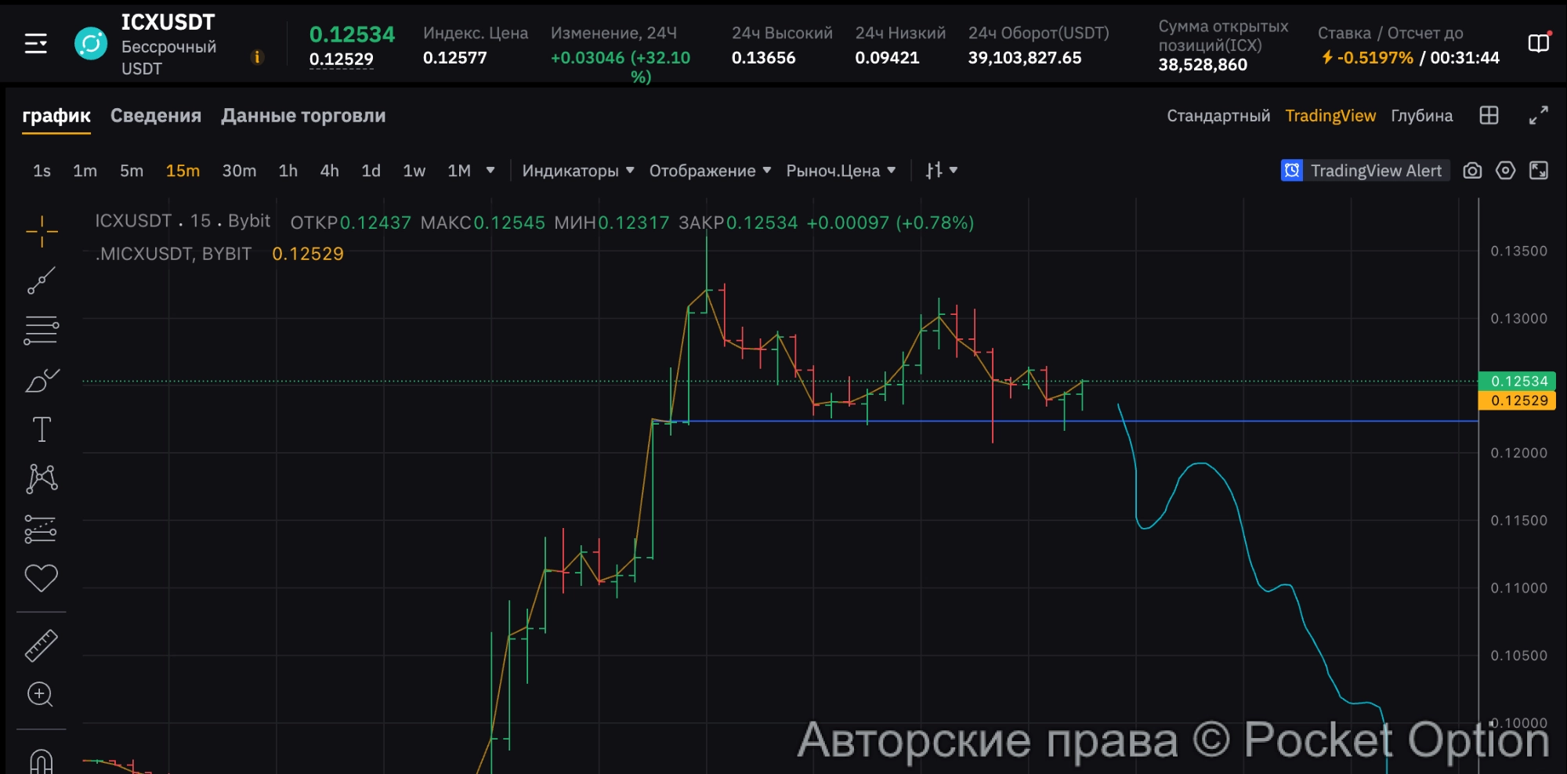
Task: Open the Отображение dropdown menu
Action: (710, 171)
